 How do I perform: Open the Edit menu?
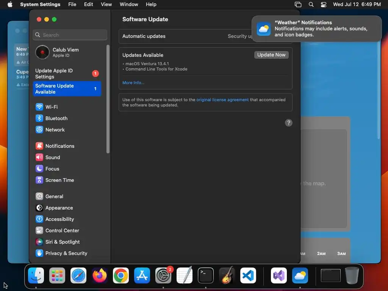click(88, 5)
